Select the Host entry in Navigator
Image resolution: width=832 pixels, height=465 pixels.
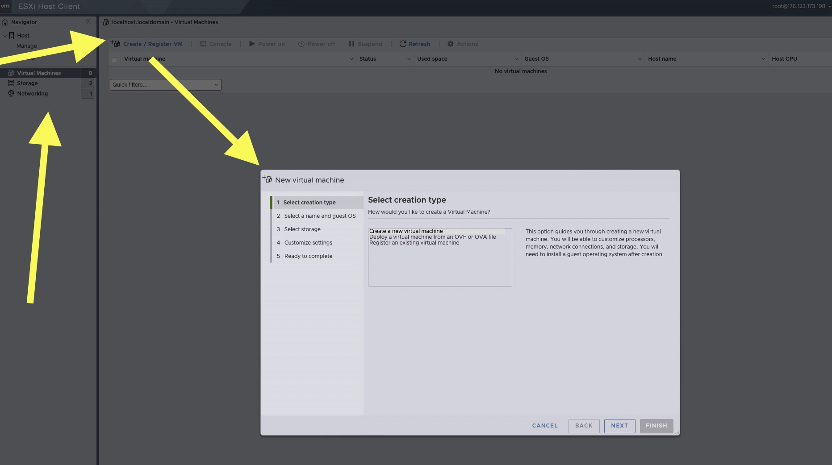tap(23, 36)
